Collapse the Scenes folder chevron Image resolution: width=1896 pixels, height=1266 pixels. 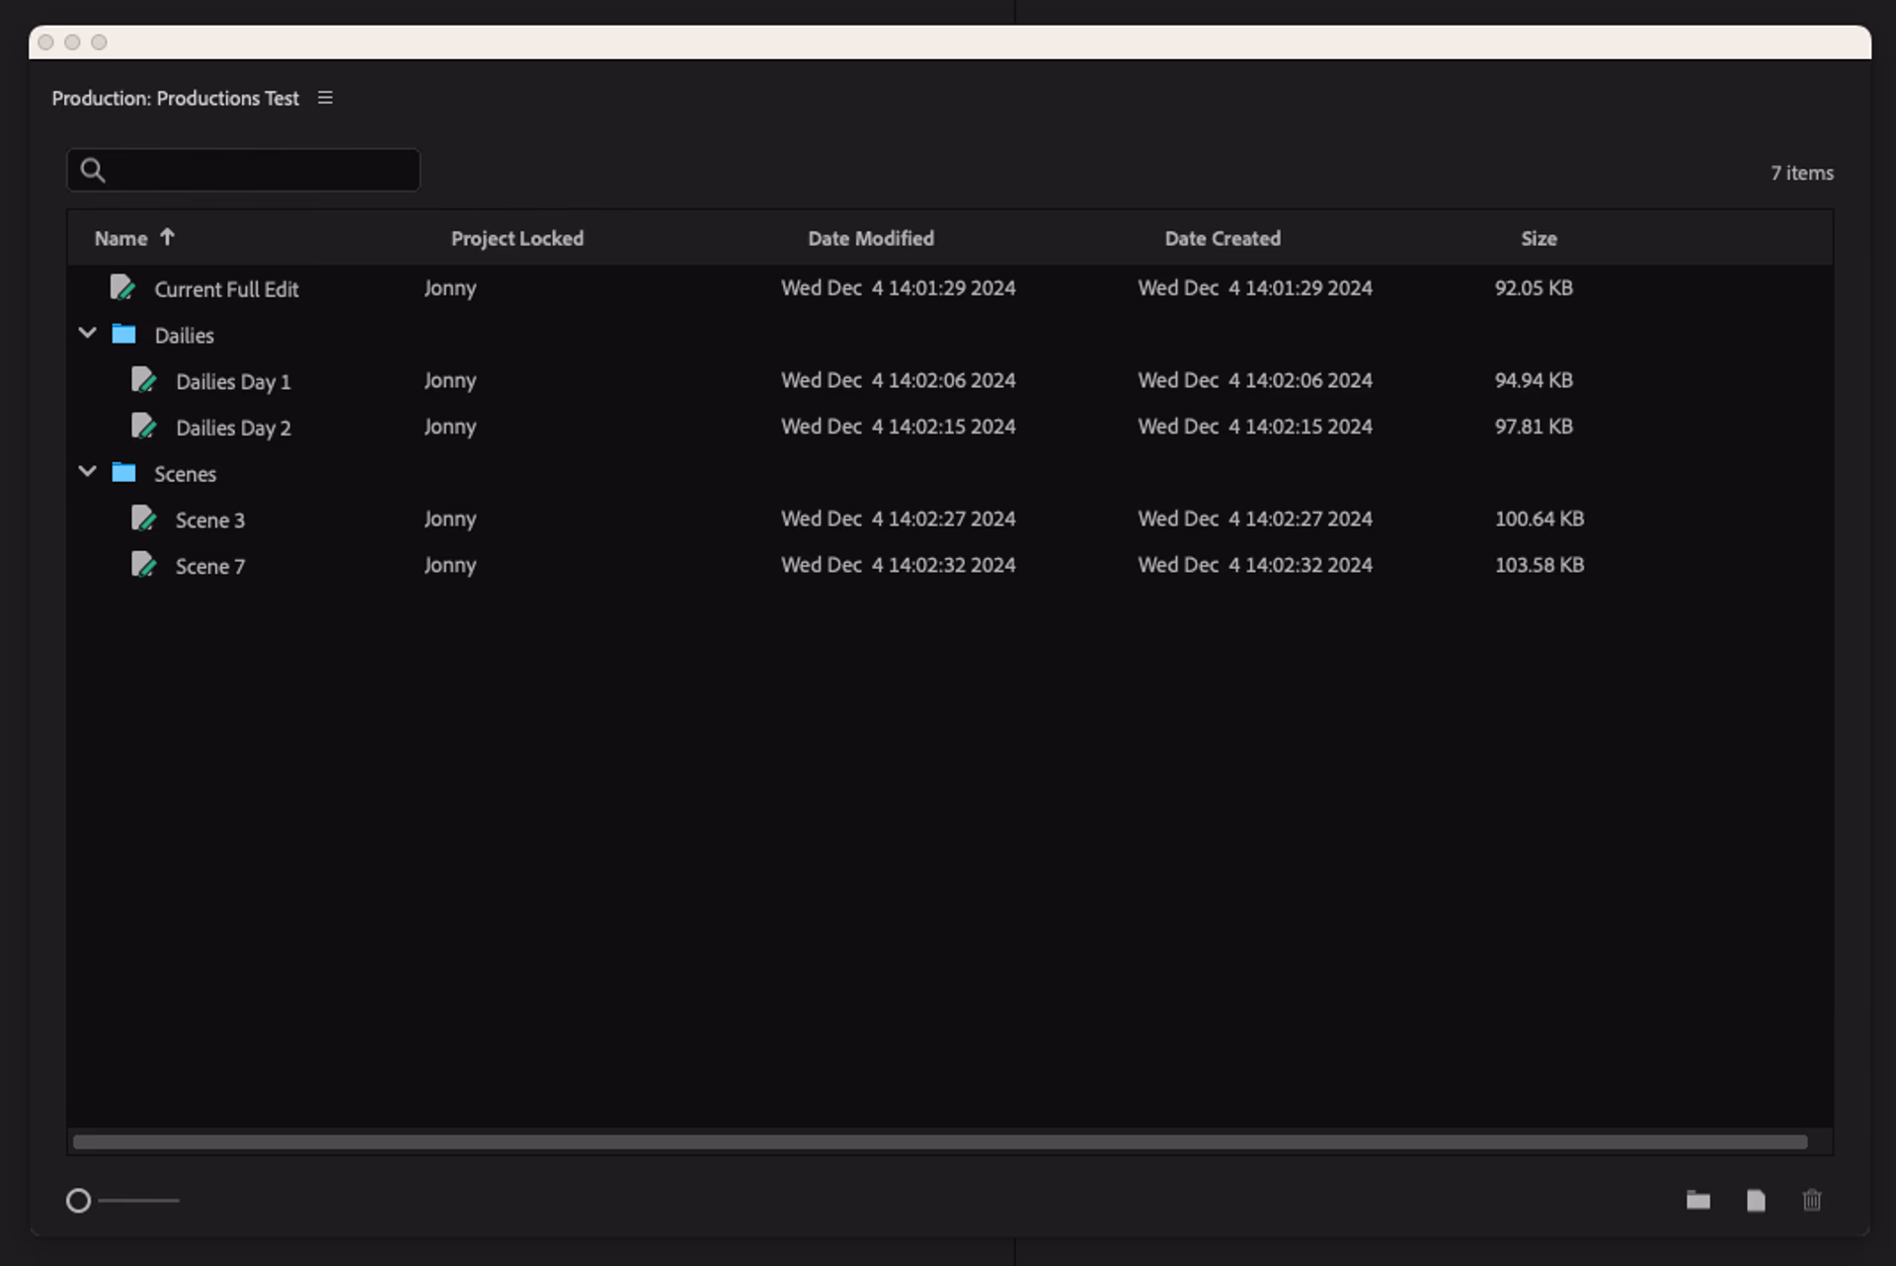click(87, 471)
